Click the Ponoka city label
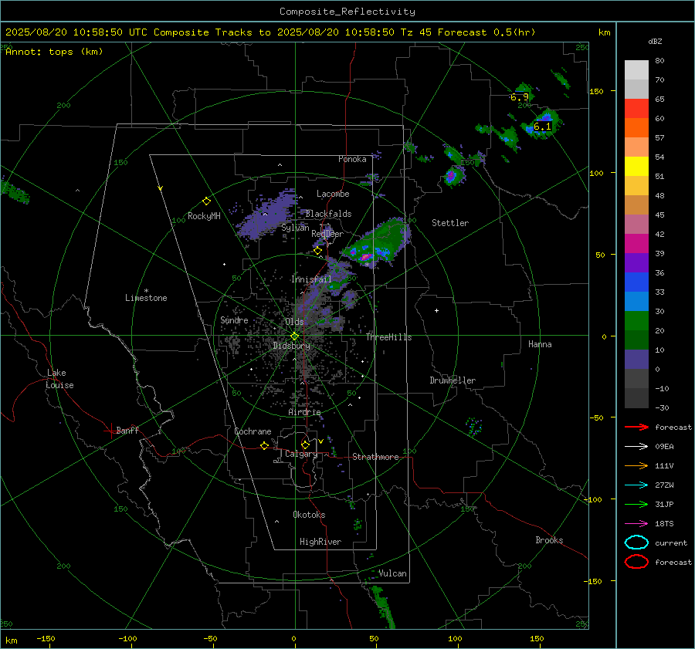 pos(352,159)
